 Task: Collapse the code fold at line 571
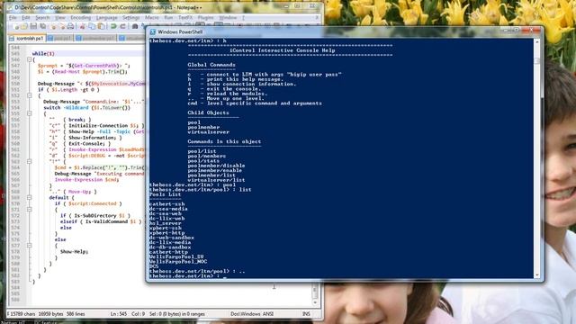point(30,210)
